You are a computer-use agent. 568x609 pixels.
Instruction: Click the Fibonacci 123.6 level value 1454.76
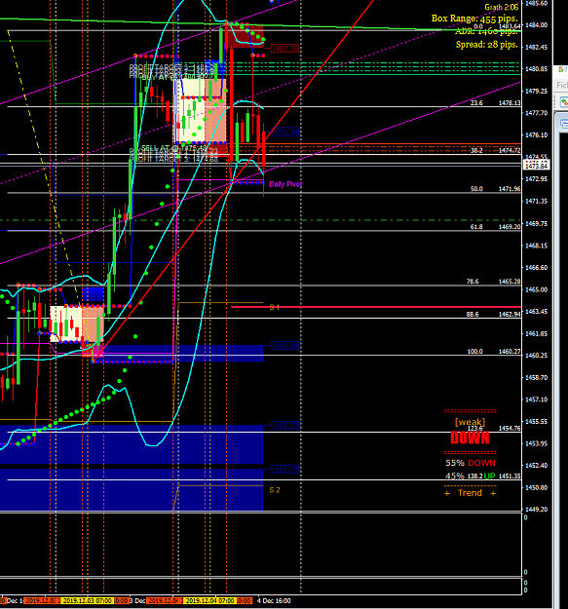(x=510, y=428)
